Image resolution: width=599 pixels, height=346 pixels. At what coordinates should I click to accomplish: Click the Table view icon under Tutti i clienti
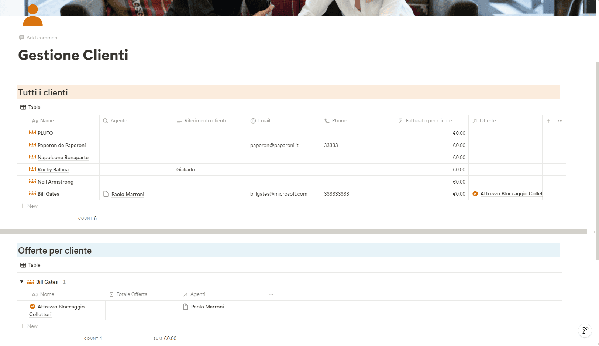(x=23, y=107)
